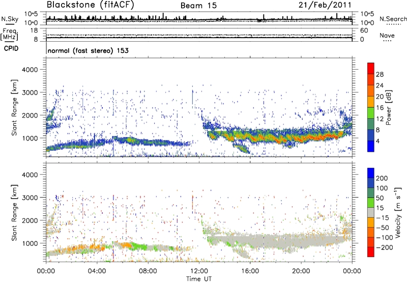The image size is (407, 282).
Task: Click the red bottom of velocity color bar
Action: (371, 252)
